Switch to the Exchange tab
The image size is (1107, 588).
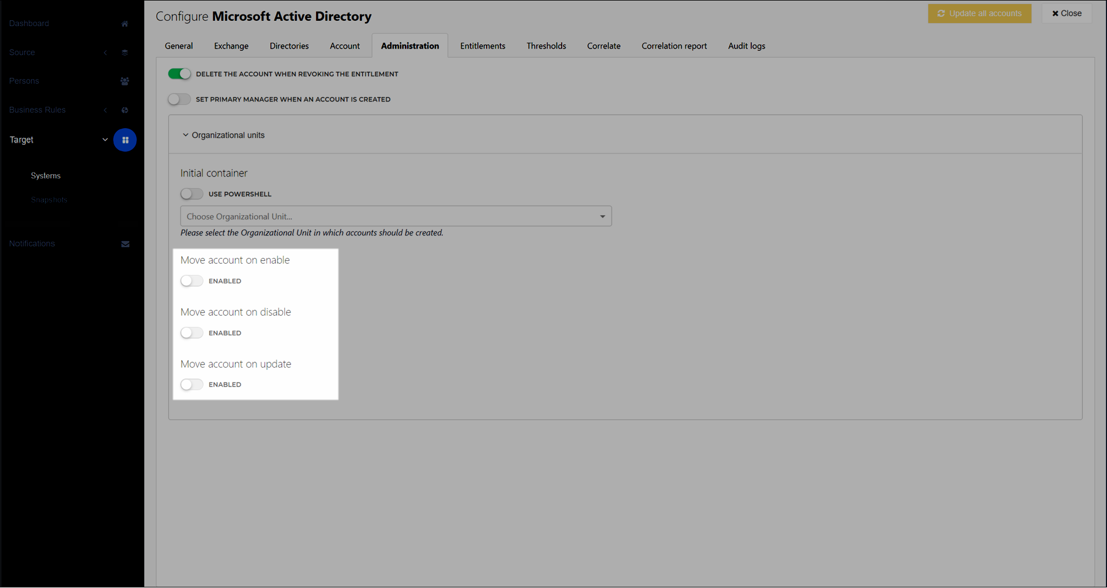[x=231, y=46]
